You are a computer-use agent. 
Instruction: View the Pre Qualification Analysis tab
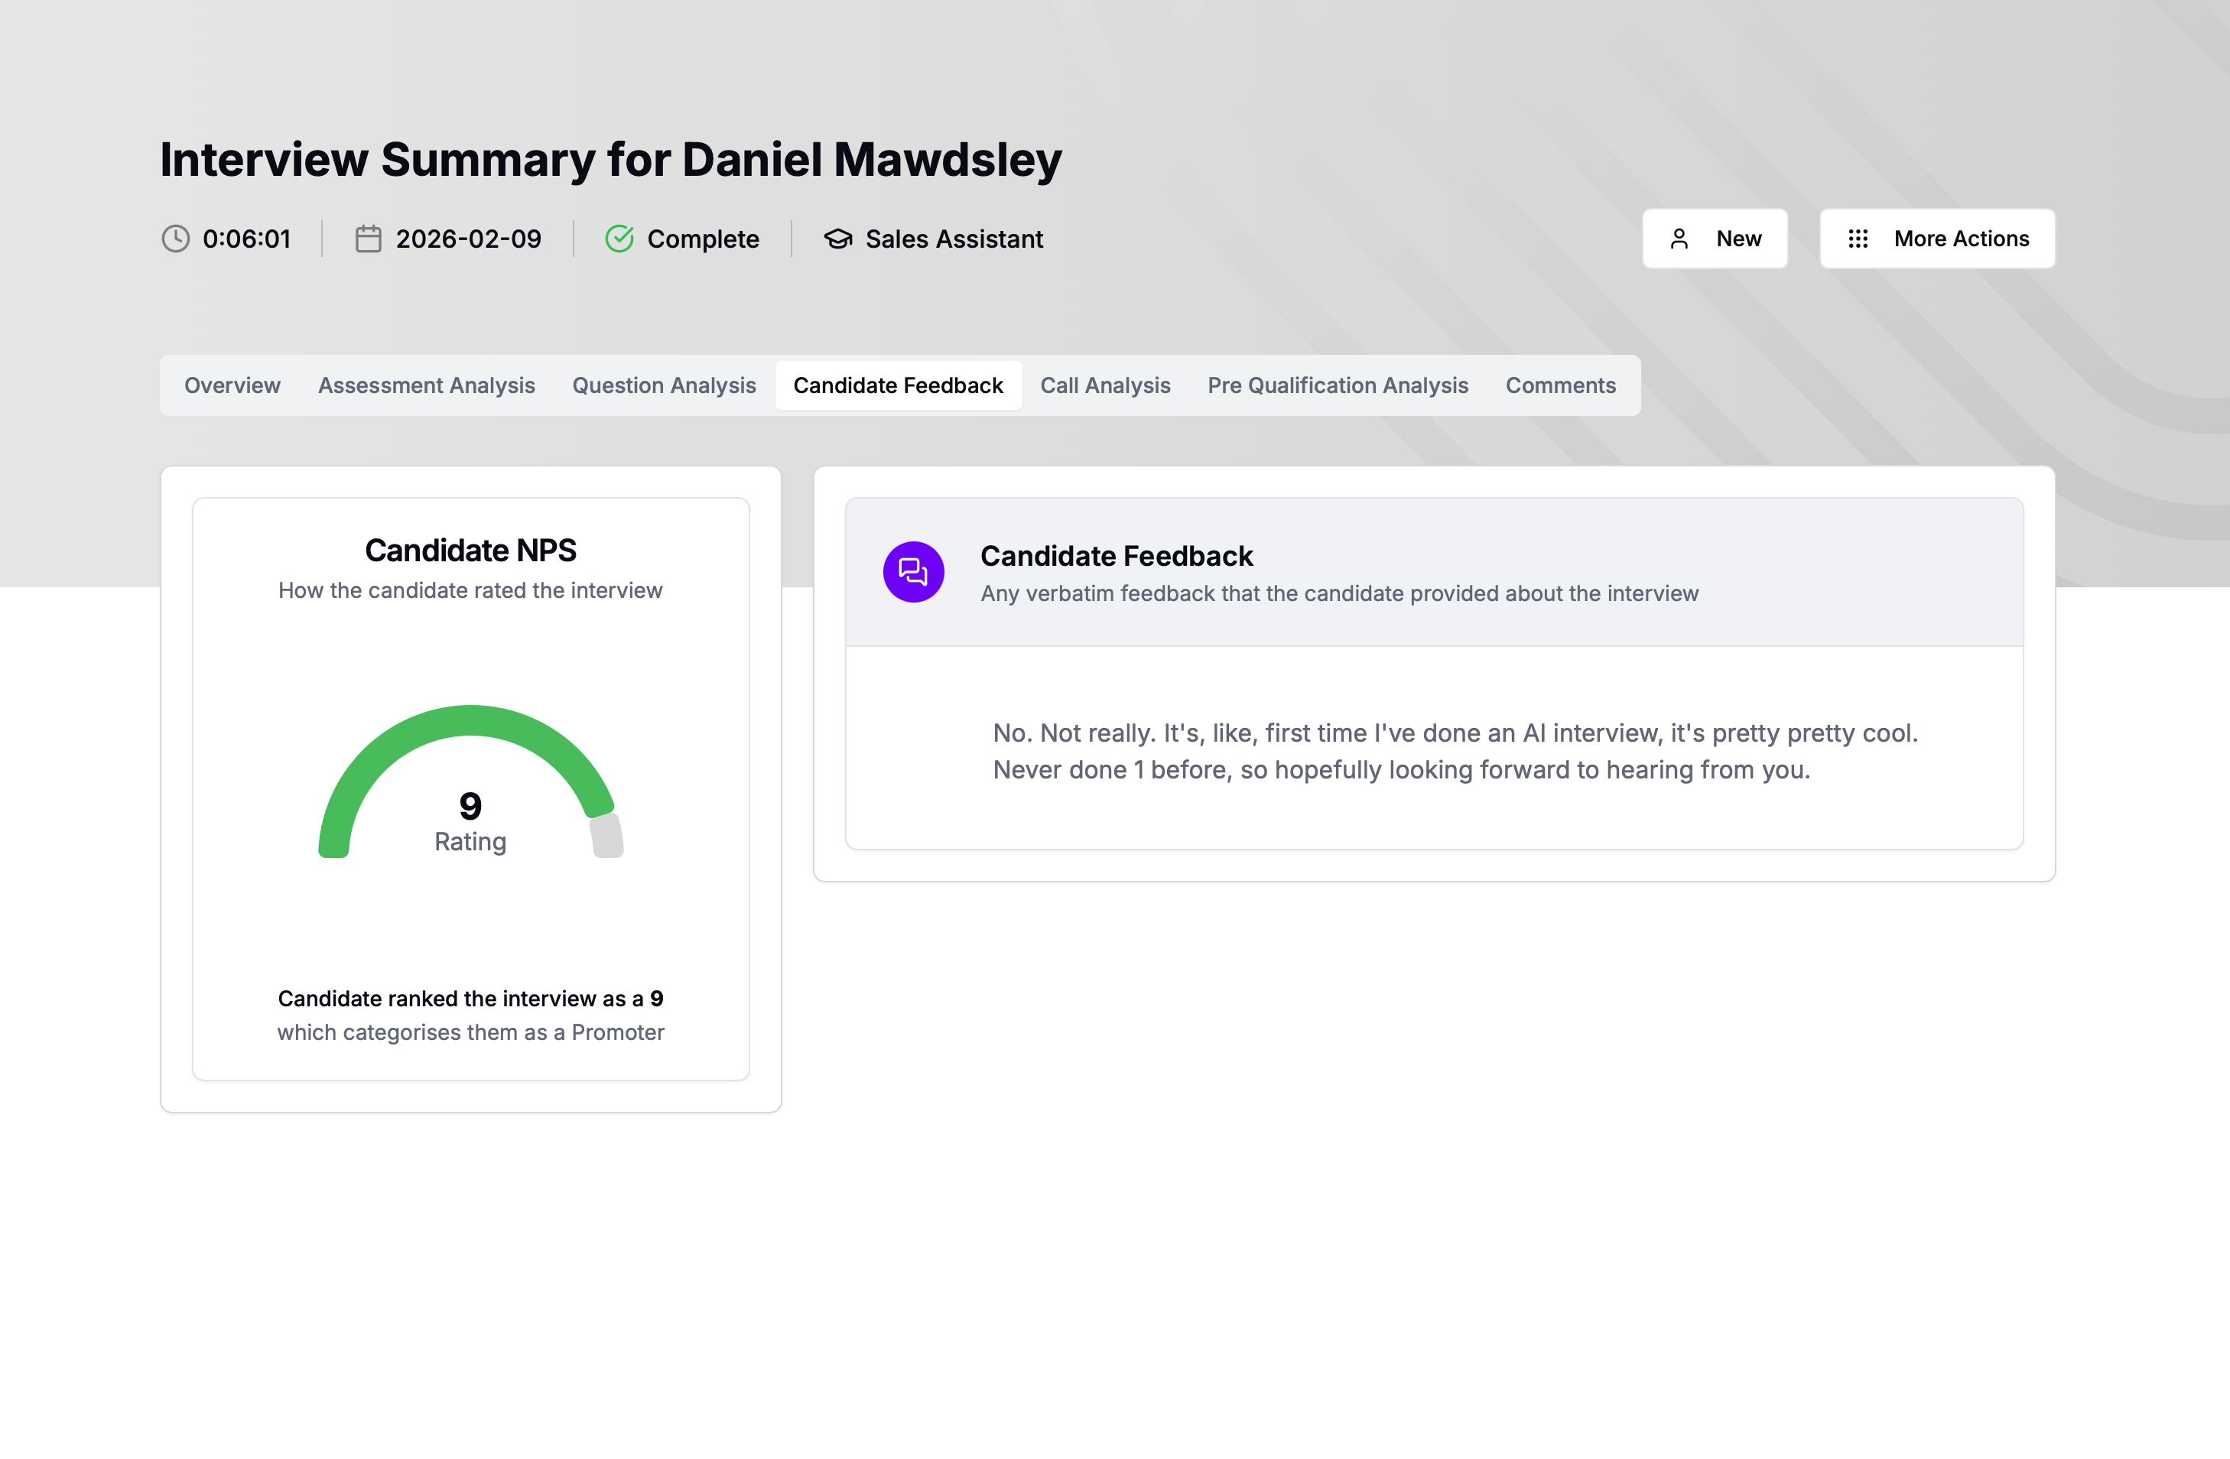1337,385
